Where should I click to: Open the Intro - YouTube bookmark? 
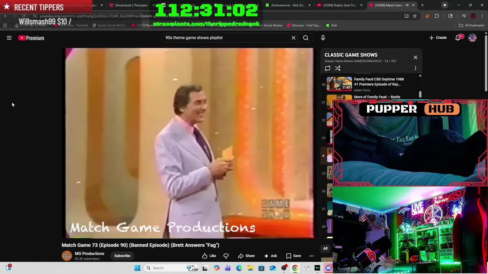click(72, 25)
